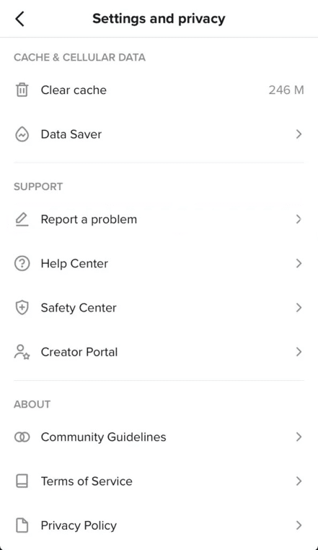Click the shield icon for Safety Center
Image resolution: width=318 pixels, height=550 pixels.
pos(22,308)
